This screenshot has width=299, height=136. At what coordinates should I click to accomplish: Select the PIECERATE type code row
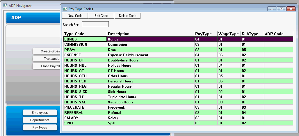[178, 107]
